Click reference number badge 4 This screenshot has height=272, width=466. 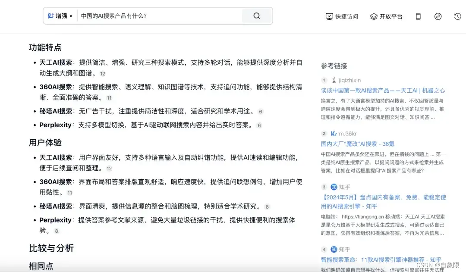324,250
